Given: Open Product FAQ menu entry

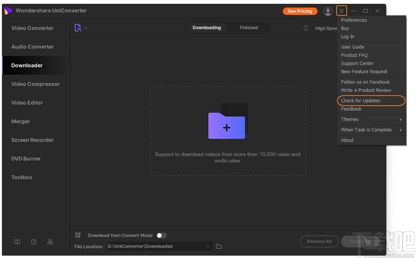Looking at the screenshot, I should [354, 55].
